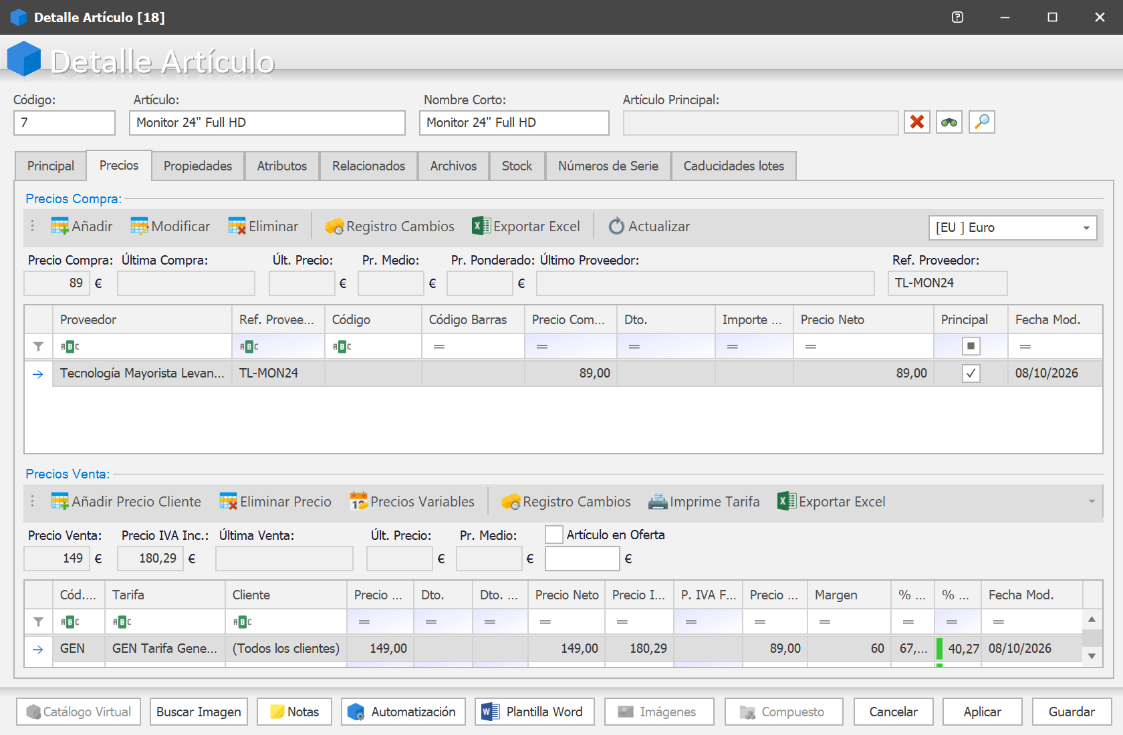Click the binoculars search icon

coord(949,122)
